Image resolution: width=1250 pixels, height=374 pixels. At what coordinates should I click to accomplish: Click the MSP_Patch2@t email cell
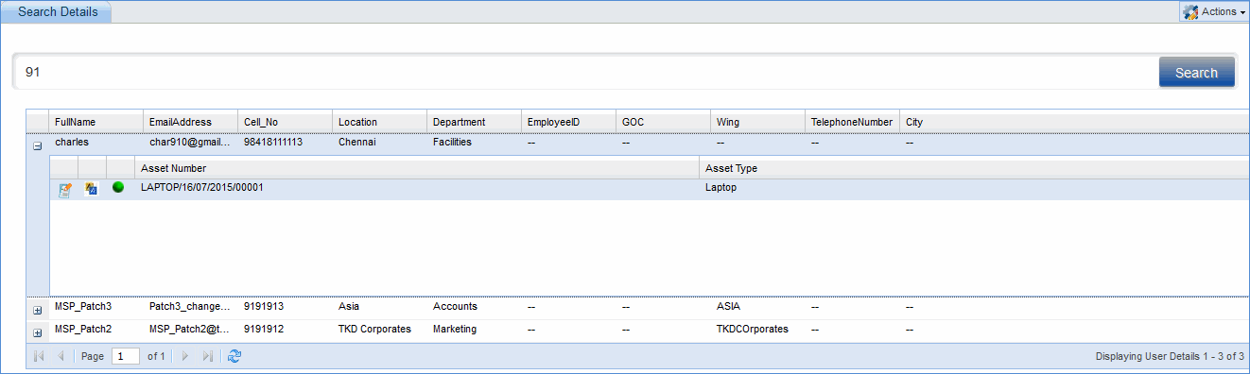click(190, 330)
